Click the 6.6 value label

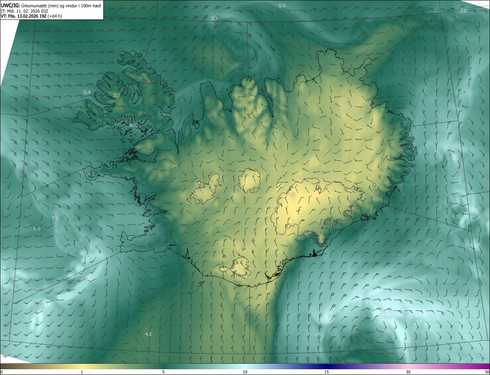[x=282, y=5]
